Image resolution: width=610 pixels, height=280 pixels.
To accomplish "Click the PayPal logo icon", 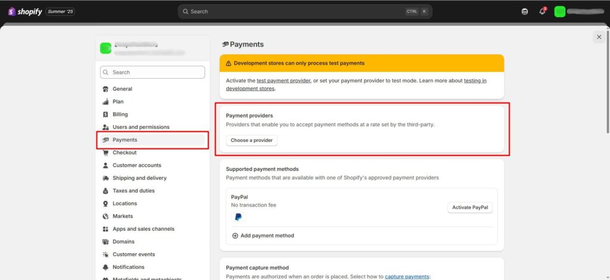I will click(238, 217).
